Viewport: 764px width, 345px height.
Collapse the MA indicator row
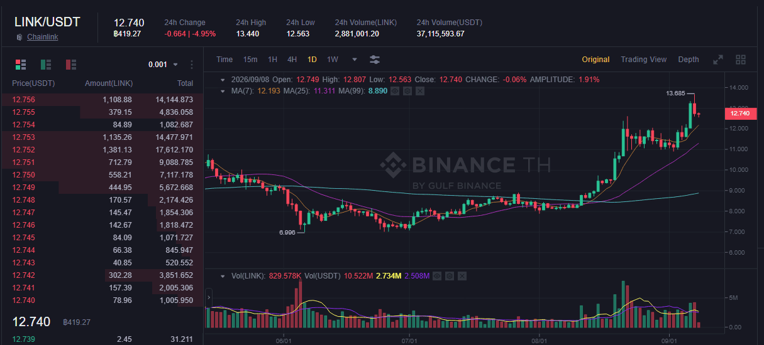(222, 91)
